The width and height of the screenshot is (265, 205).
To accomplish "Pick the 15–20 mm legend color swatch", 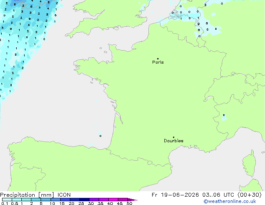I will pyautogui.click(x=65, y=200).
